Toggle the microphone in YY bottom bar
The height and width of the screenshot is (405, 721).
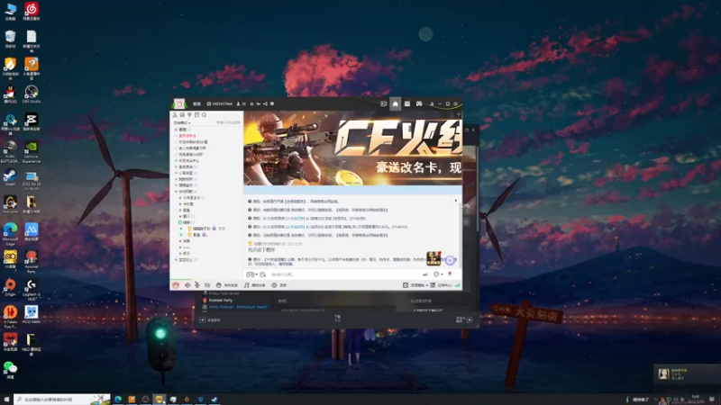click(196, 285)
